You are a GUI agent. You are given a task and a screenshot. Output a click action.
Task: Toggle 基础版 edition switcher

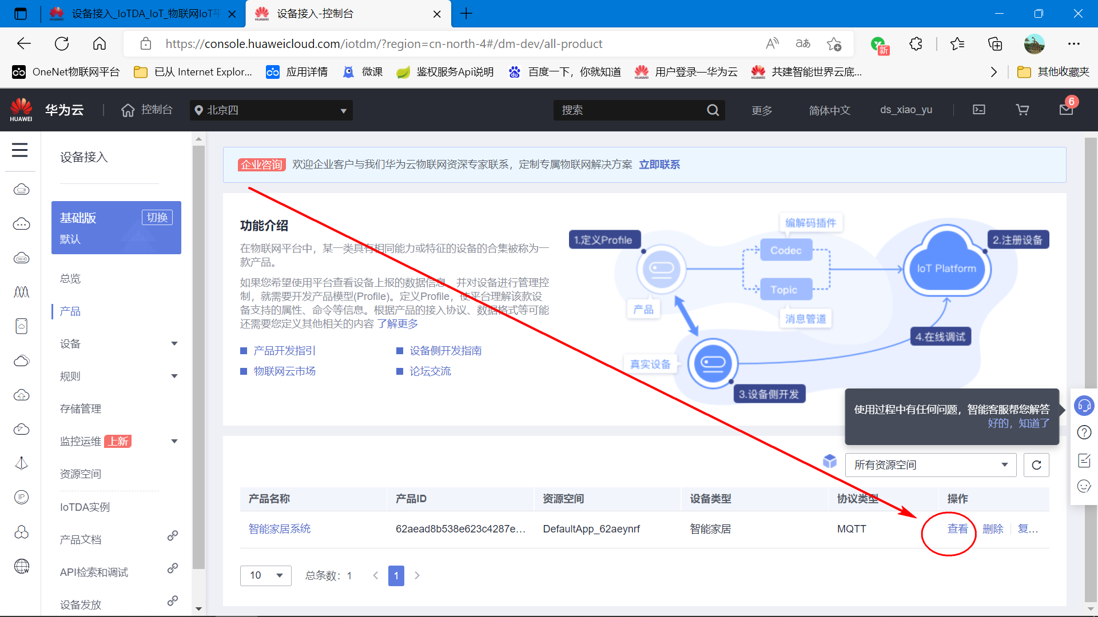[156, 218]
